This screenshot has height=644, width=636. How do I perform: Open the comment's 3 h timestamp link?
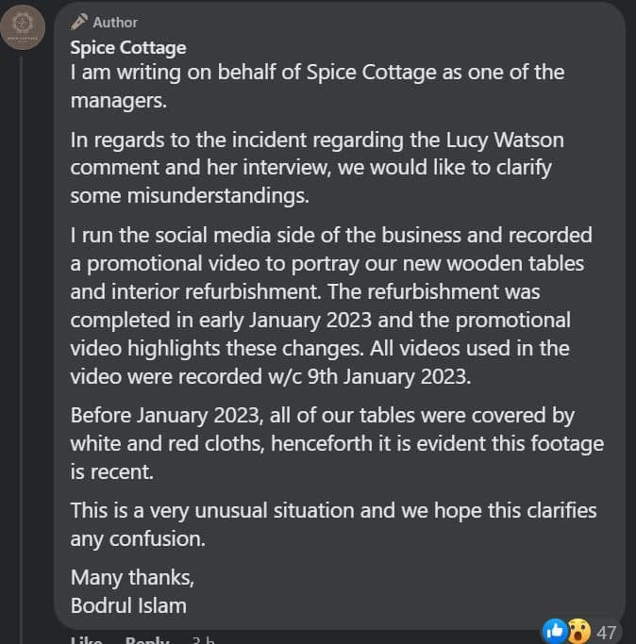204,640
